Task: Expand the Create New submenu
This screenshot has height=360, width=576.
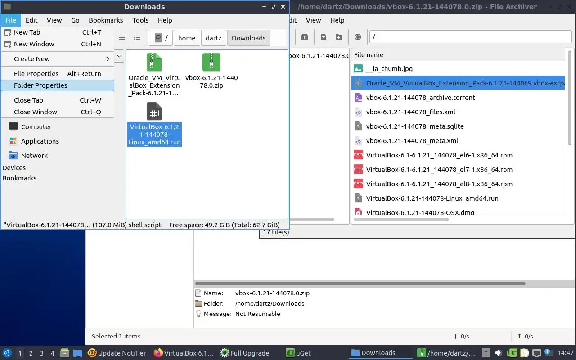Action: (x=58, y=59)
